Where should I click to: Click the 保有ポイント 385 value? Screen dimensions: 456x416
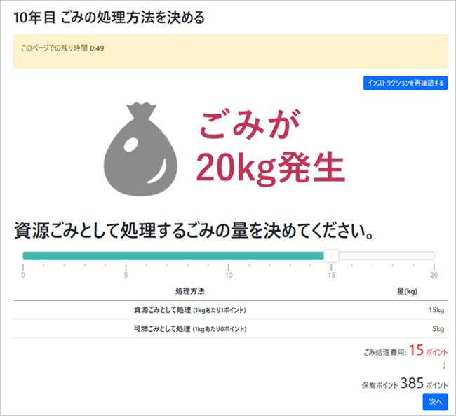pos(412,384)
